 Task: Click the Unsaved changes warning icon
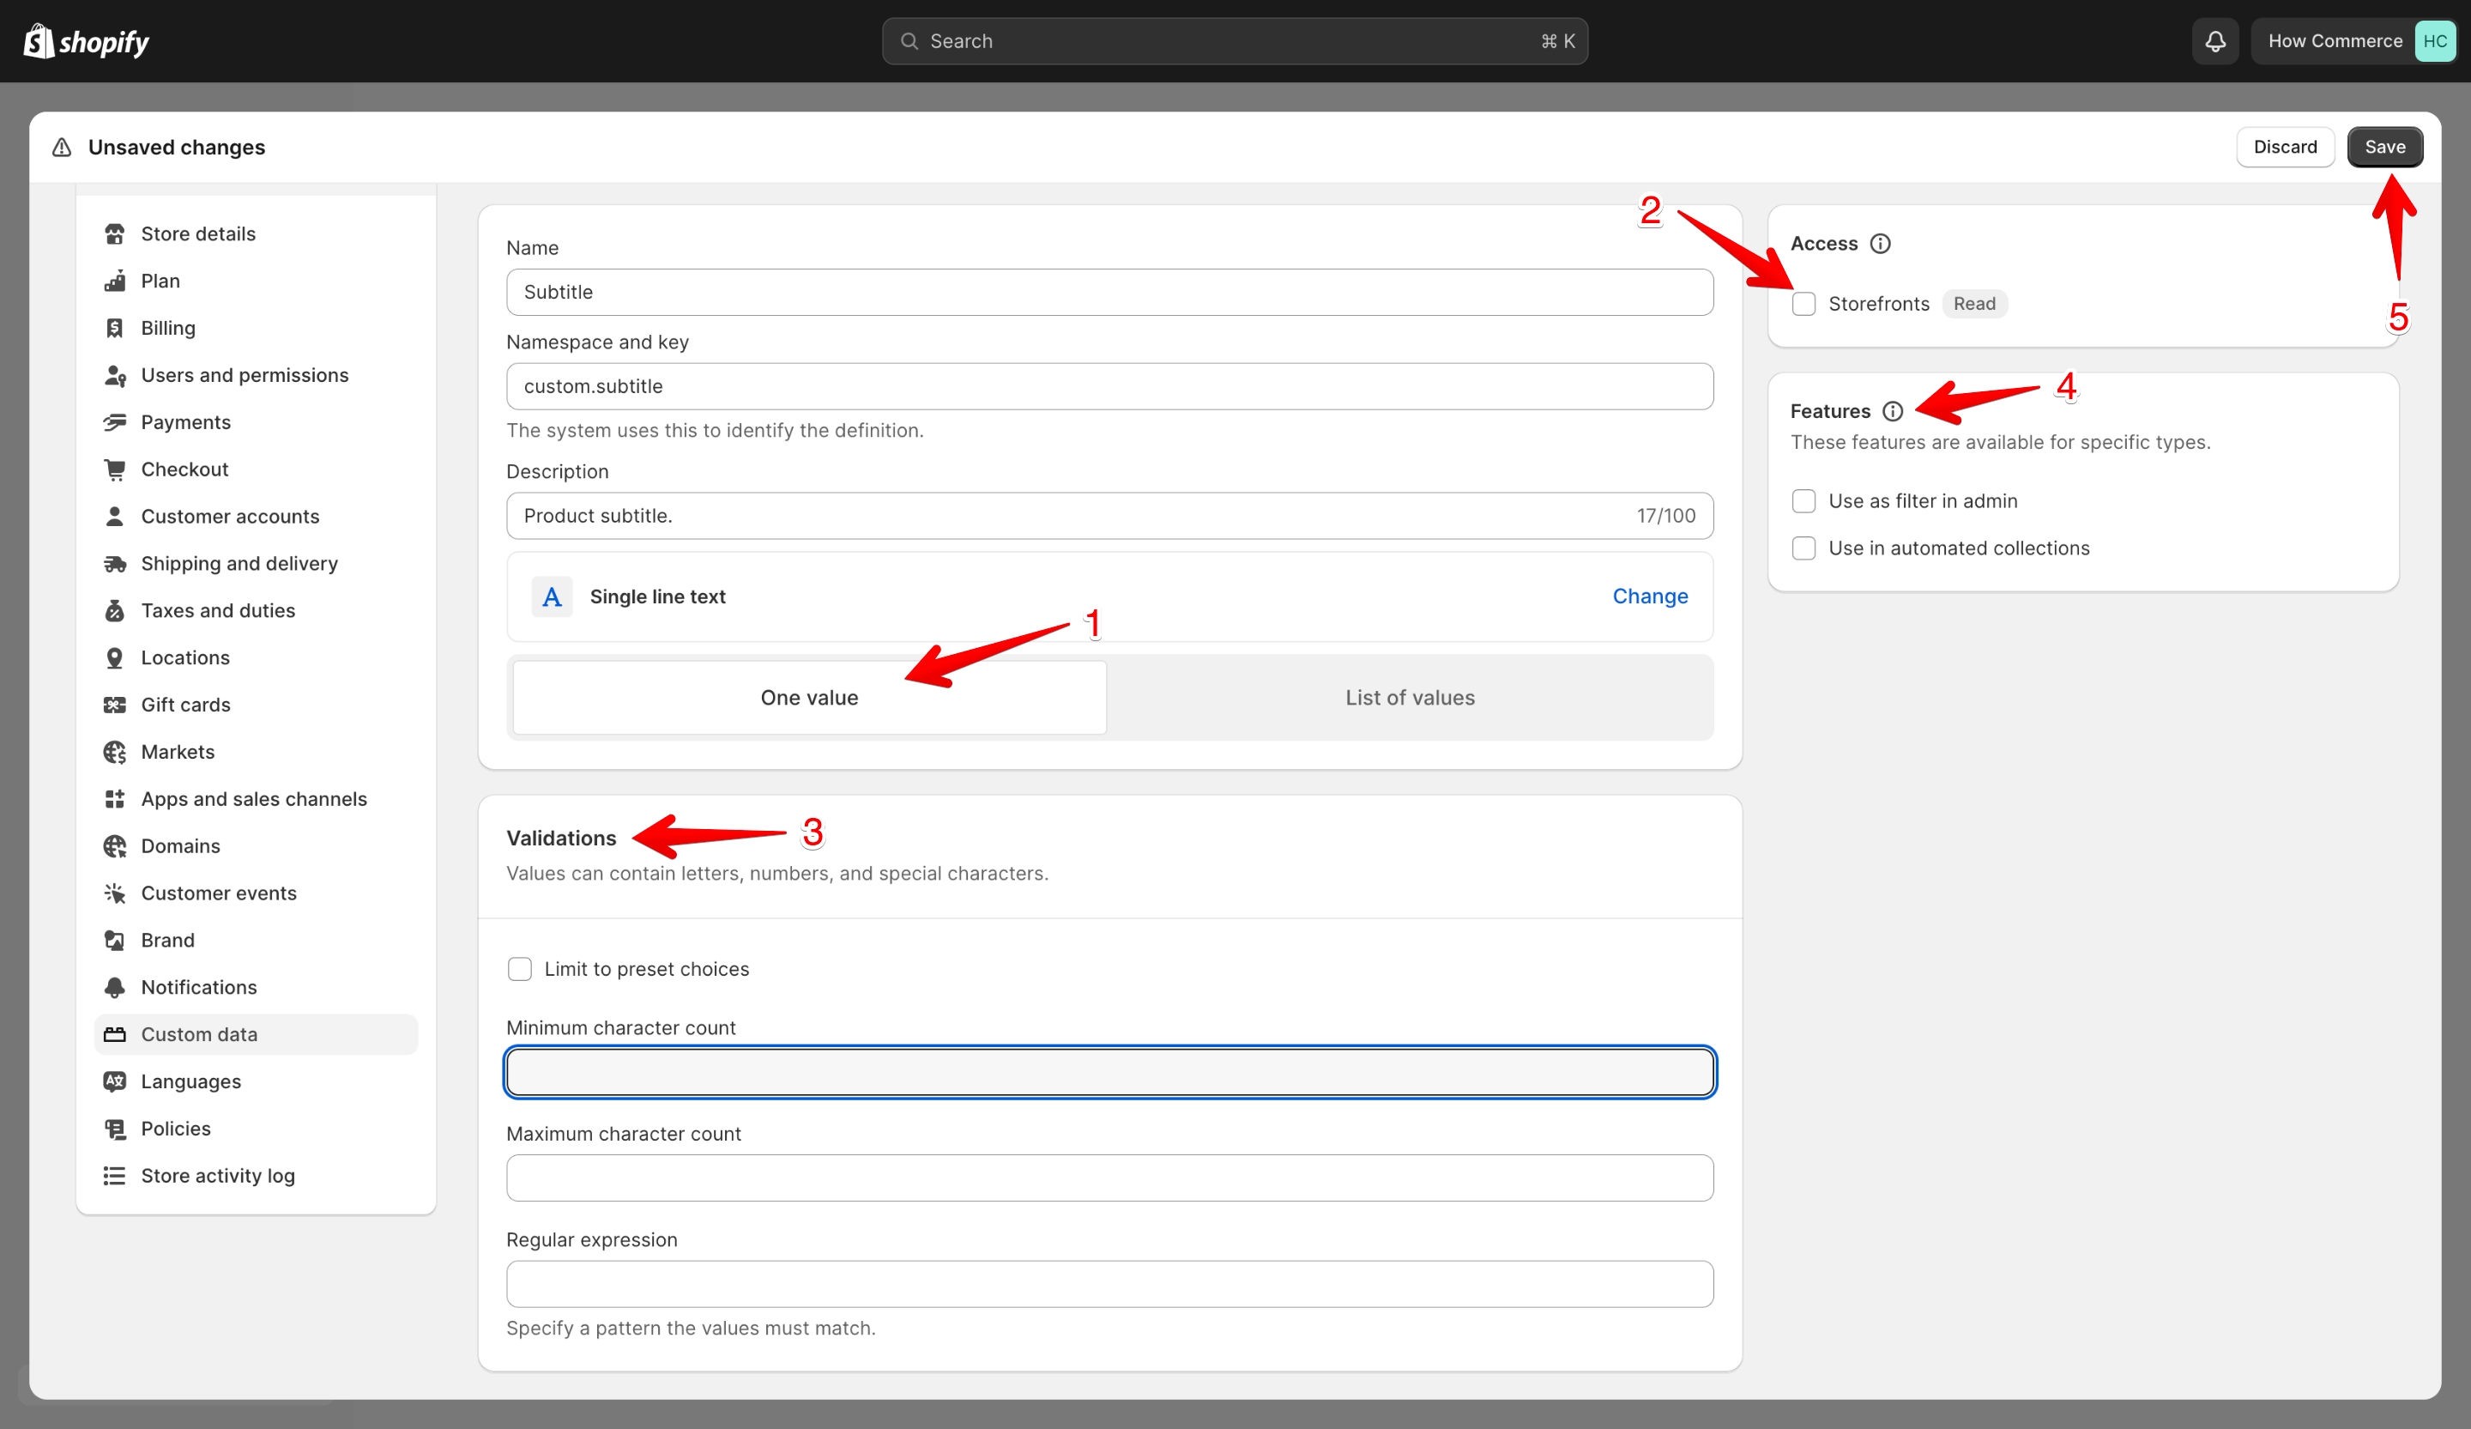tap(62, 147)
